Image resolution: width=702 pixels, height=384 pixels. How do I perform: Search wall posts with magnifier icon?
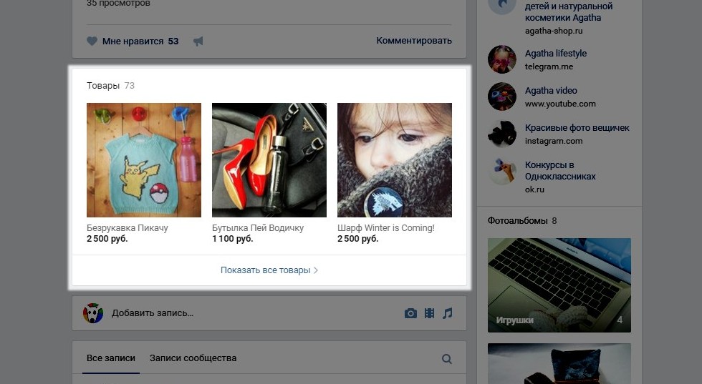[447, 358]
